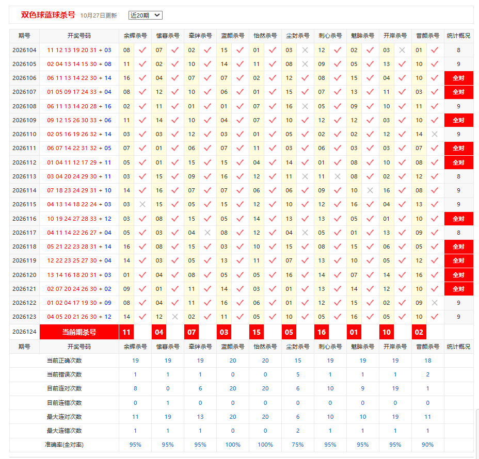Click the X mark for 尘封杀号 in row 2026104
This screenshot has width=479, height=459.
(x=305, y=50)
